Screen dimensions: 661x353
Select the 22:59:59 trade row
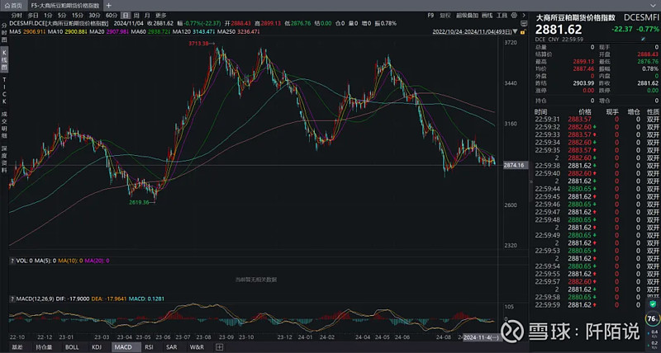[597, 305]
